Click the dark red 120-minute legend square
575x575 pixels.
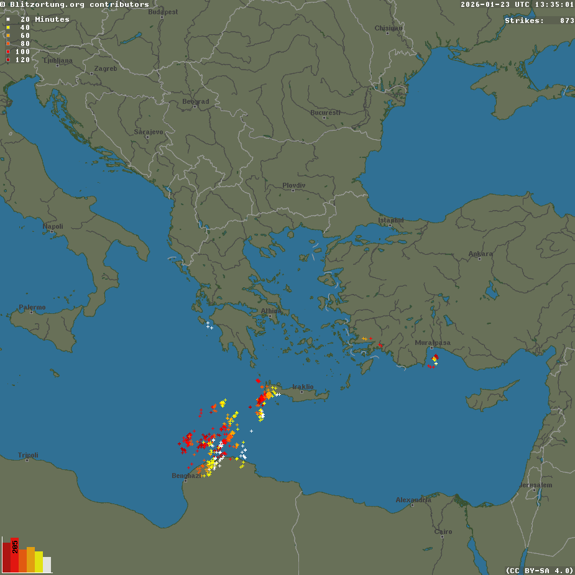pos(8,60)
